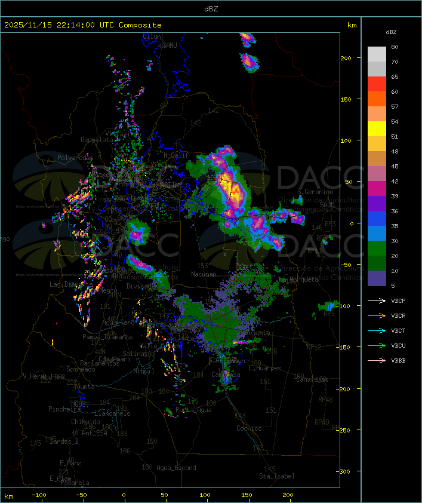Click the orange VBCR arrow icon
Image resolution: width=422 pixels, height=503 pixels.
coord(377,315)
